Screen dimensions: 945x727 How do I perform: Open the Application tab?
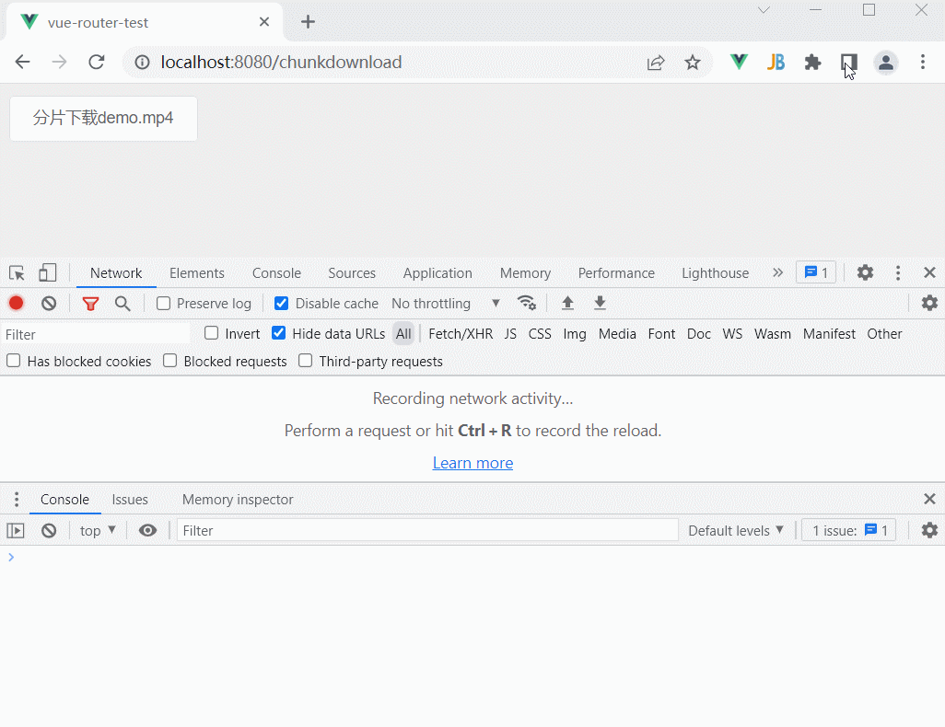click(x=437, y=272)
